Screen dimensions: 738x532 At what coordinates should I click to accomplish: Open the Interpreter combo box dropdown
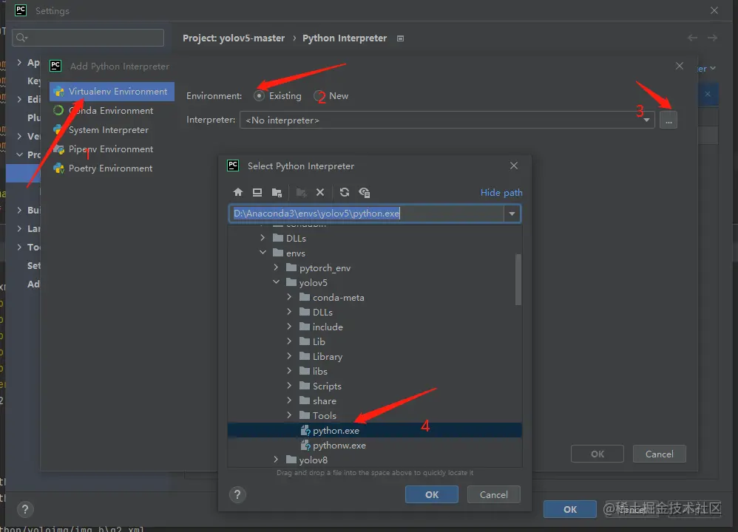tap(647, 120)
